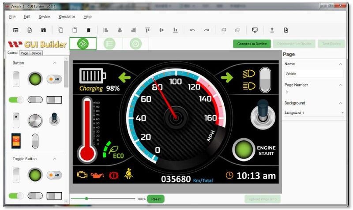This screenshot has width=353, height=210.
Task: Collapse the Button section in the Control panel
Action: coord(55,63)
